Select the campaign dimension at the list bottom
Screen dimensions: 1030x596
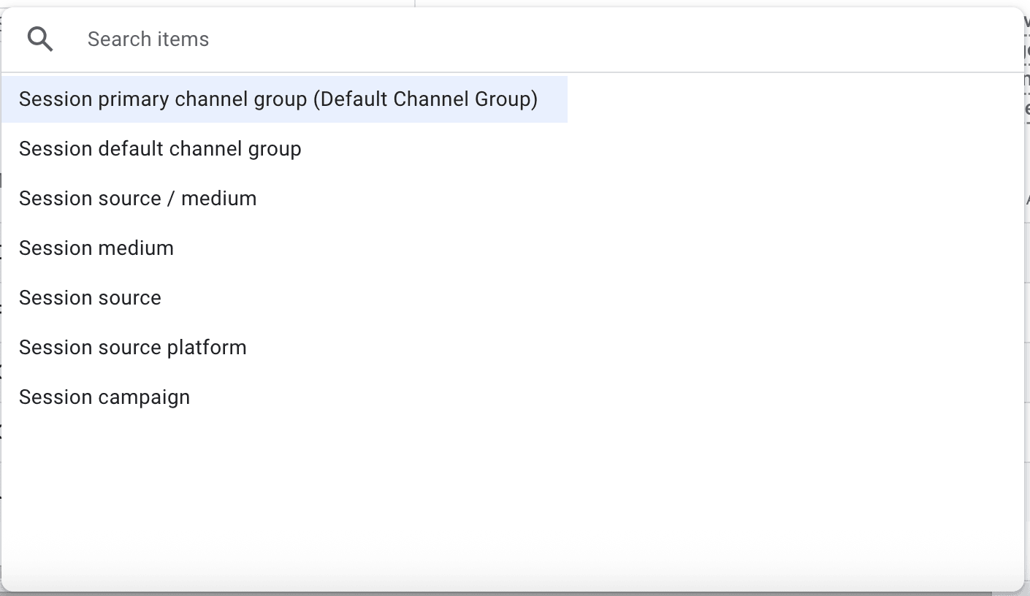point(104,397)
